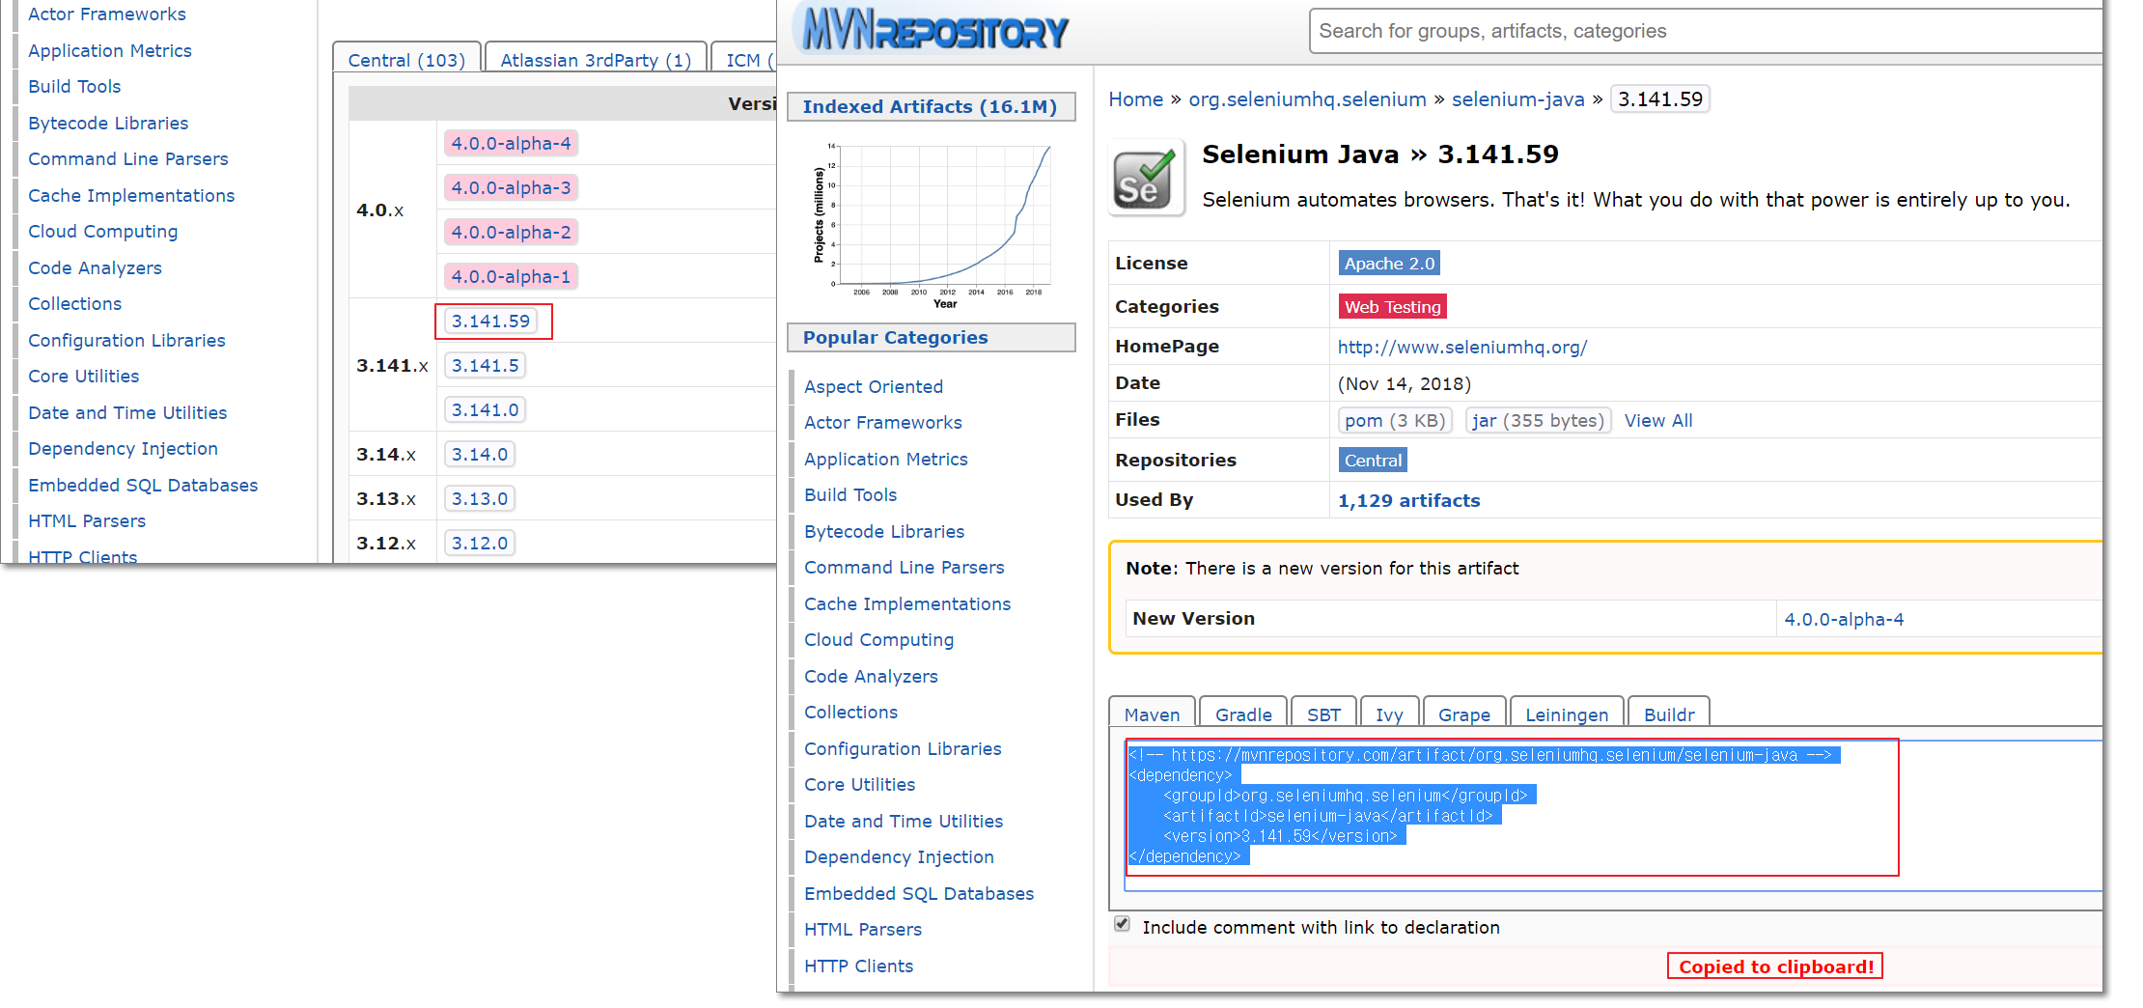2143x1008 pixels.
Task: Click the 3.141.59 breadcrumb version badge
Action: (x=1660, y=98)
